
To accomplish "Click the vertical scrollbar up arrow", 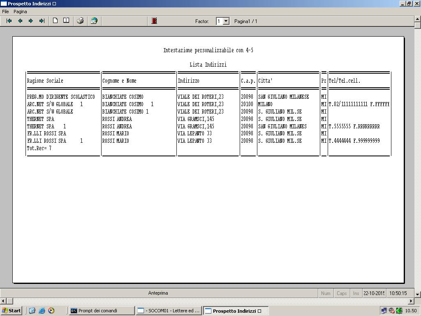I will coord(418,19).
